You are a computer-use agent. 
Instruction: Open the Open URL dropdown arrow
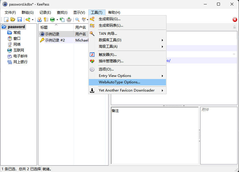[x=57, y=20]
